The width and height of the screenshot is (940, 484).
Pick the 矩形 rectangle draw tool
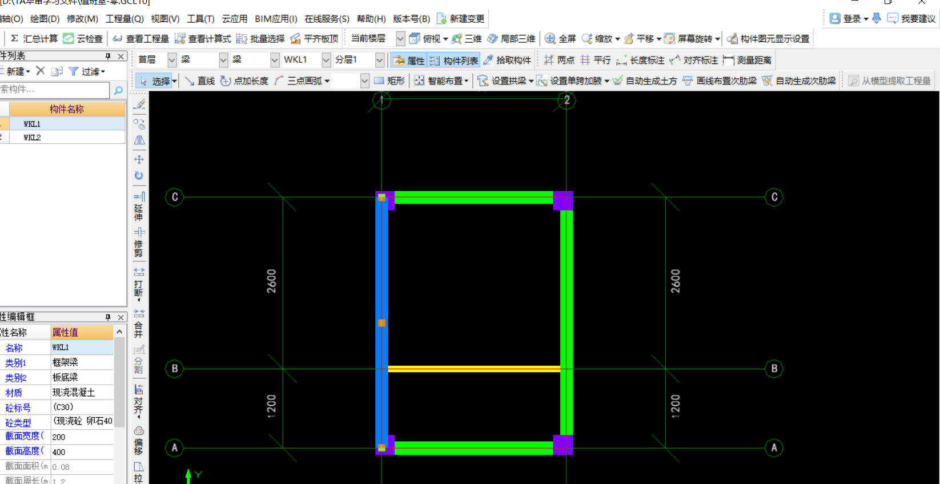(389, 80)
